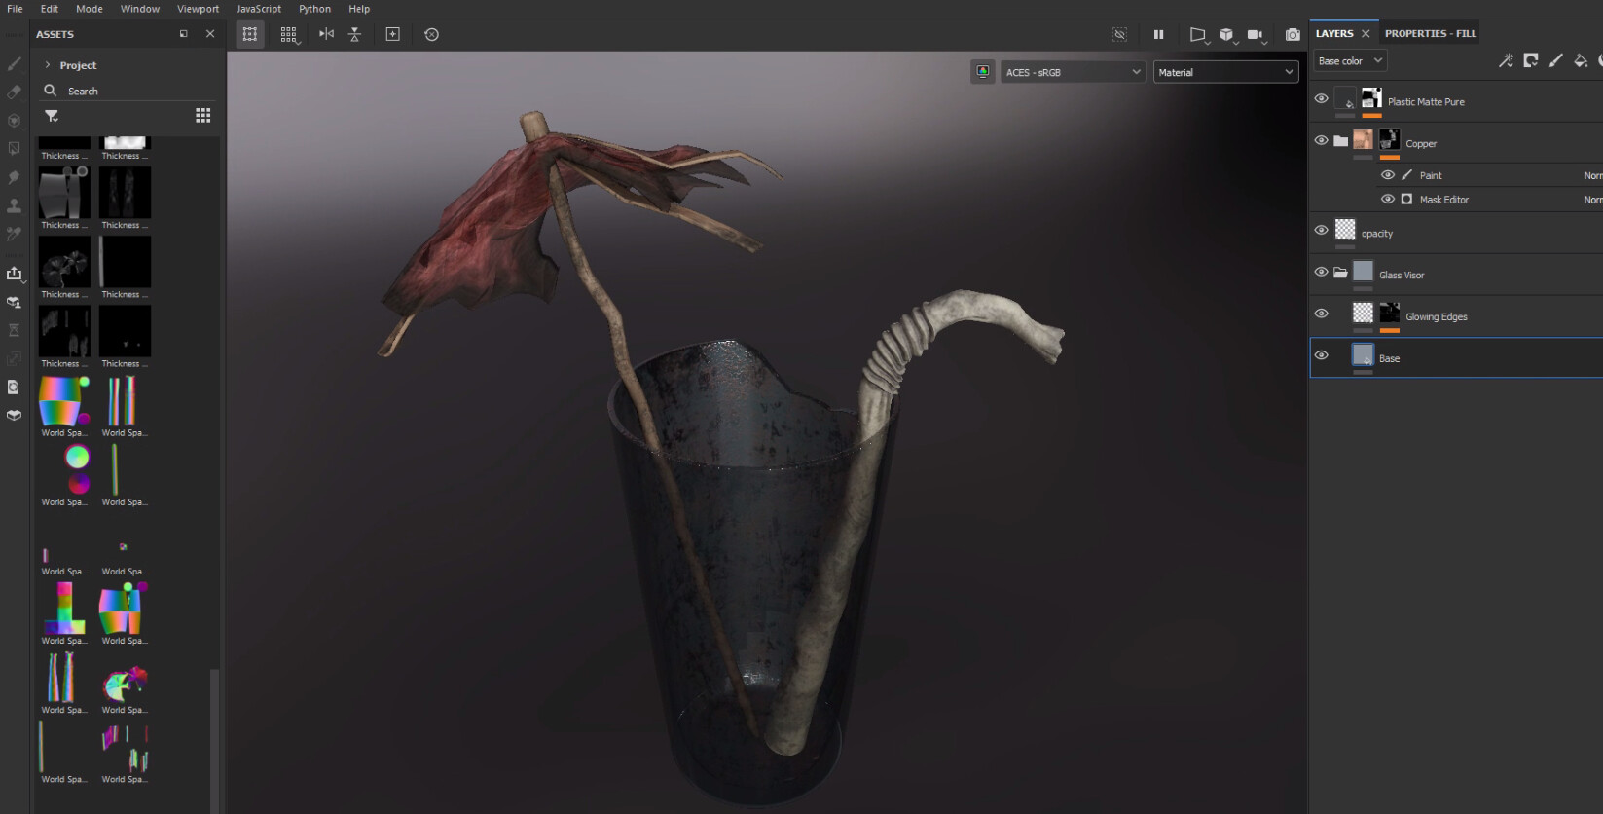Select the Polygon Fill tool
The height and width of the screenshot is (814, 1603).
click(x=14, y=149)
